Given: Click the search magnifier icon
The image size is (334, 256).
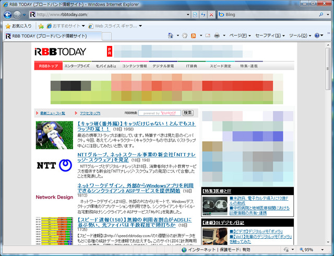Looking at the screenshot, I should pyautogui.click(x=321, y=15).
